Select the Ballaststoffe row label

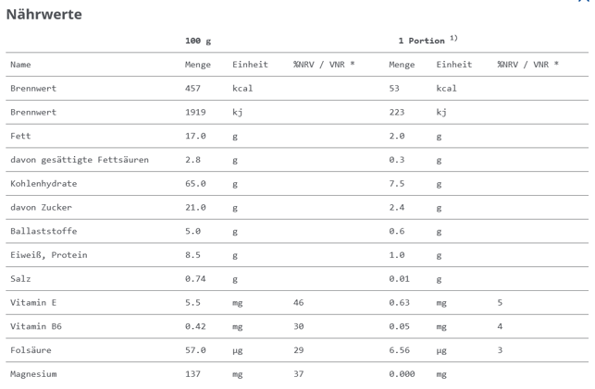(43, 231)
